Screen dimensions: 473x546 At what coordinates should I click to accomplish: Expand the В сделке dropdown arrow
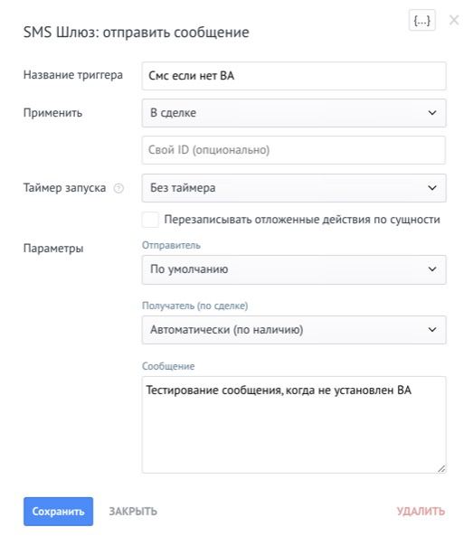[x=432, y=113]
